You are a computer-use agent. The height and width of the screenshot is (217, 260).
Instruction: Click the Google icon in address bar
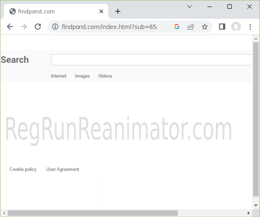[177, 26]
